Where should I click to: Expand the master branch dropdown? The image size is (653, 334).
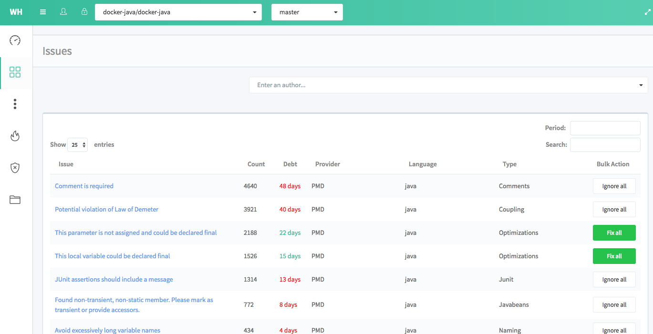[x=307, y=12]
